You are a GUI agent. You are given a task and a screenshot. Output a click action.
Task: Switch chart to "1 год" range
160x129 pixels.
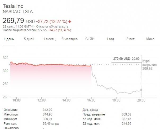110,39
